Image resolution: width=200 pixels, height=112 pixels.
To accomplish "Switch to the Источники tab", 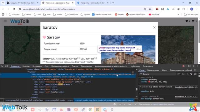I will [37, 66].
